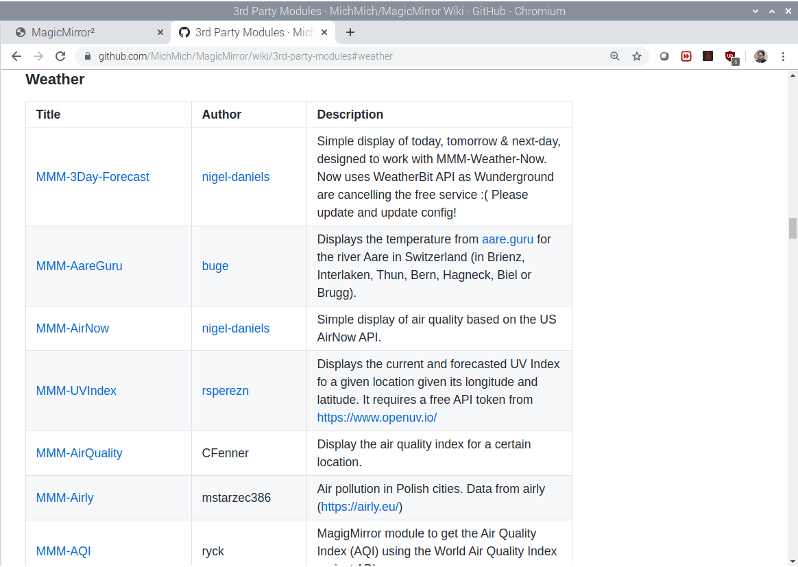Open the user profile avatar

tap(761, 56)
